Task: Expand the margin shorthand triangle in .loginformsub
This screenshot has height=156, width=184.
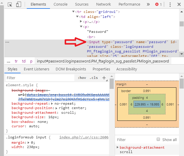Action: pos(29,143)
